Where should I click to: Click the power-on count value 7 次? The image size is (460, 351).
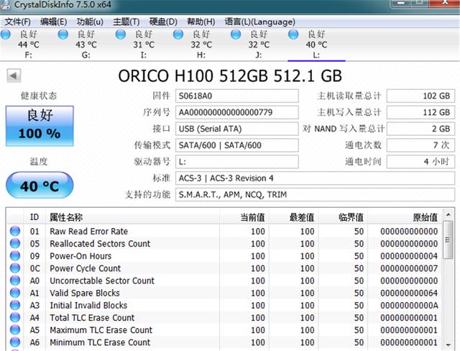pyautogui.click(x=420, y=145)
